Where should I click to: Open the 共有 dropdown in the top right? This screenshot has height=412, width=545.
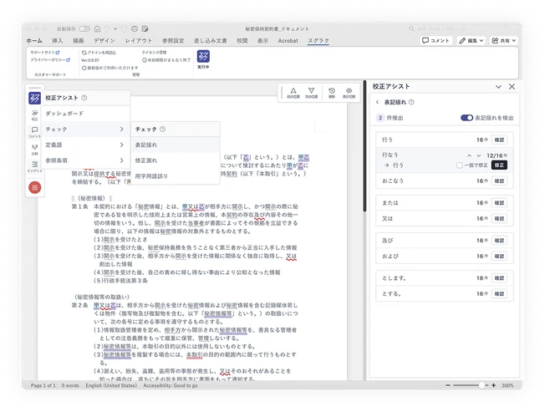[x=504, y=41]
